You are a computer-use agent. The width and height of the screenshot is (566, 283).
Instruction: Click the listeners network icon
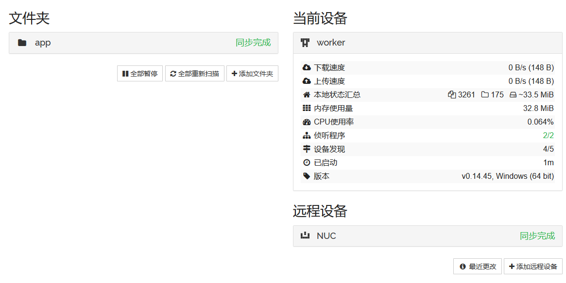point(307,136)
